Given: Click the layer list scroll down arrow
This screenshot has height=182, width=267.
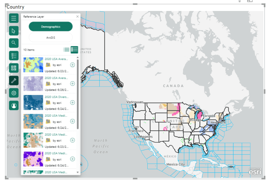Looking at the screenshot, I should [x=78, y=172].
